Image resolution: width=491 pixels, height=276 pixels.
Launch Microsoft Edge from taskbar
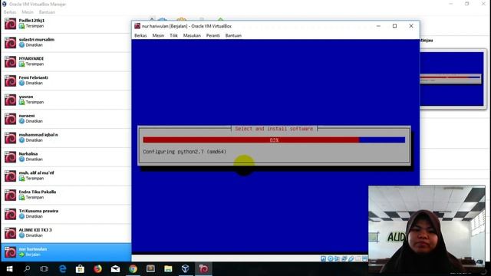62,269
